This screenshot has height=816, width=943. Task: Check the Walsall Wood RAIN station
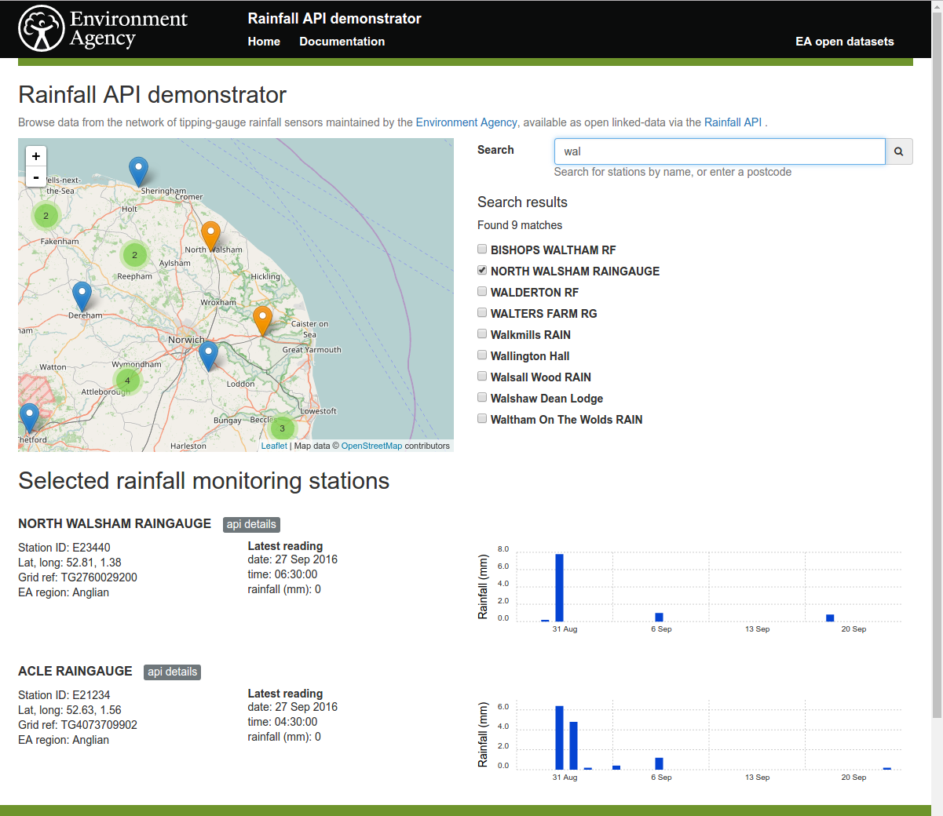(x=481, y=375)
